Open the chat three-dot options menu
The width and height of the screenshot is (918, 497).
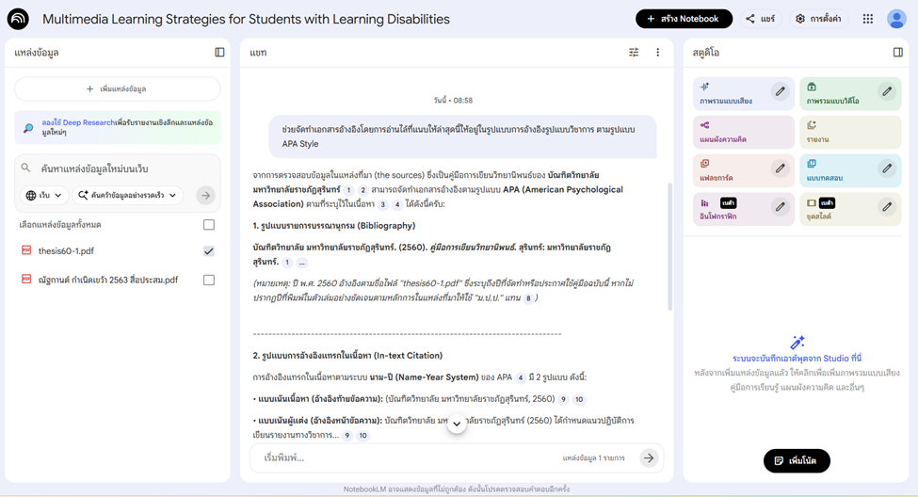pyautogui.click(x=657, y=53)
